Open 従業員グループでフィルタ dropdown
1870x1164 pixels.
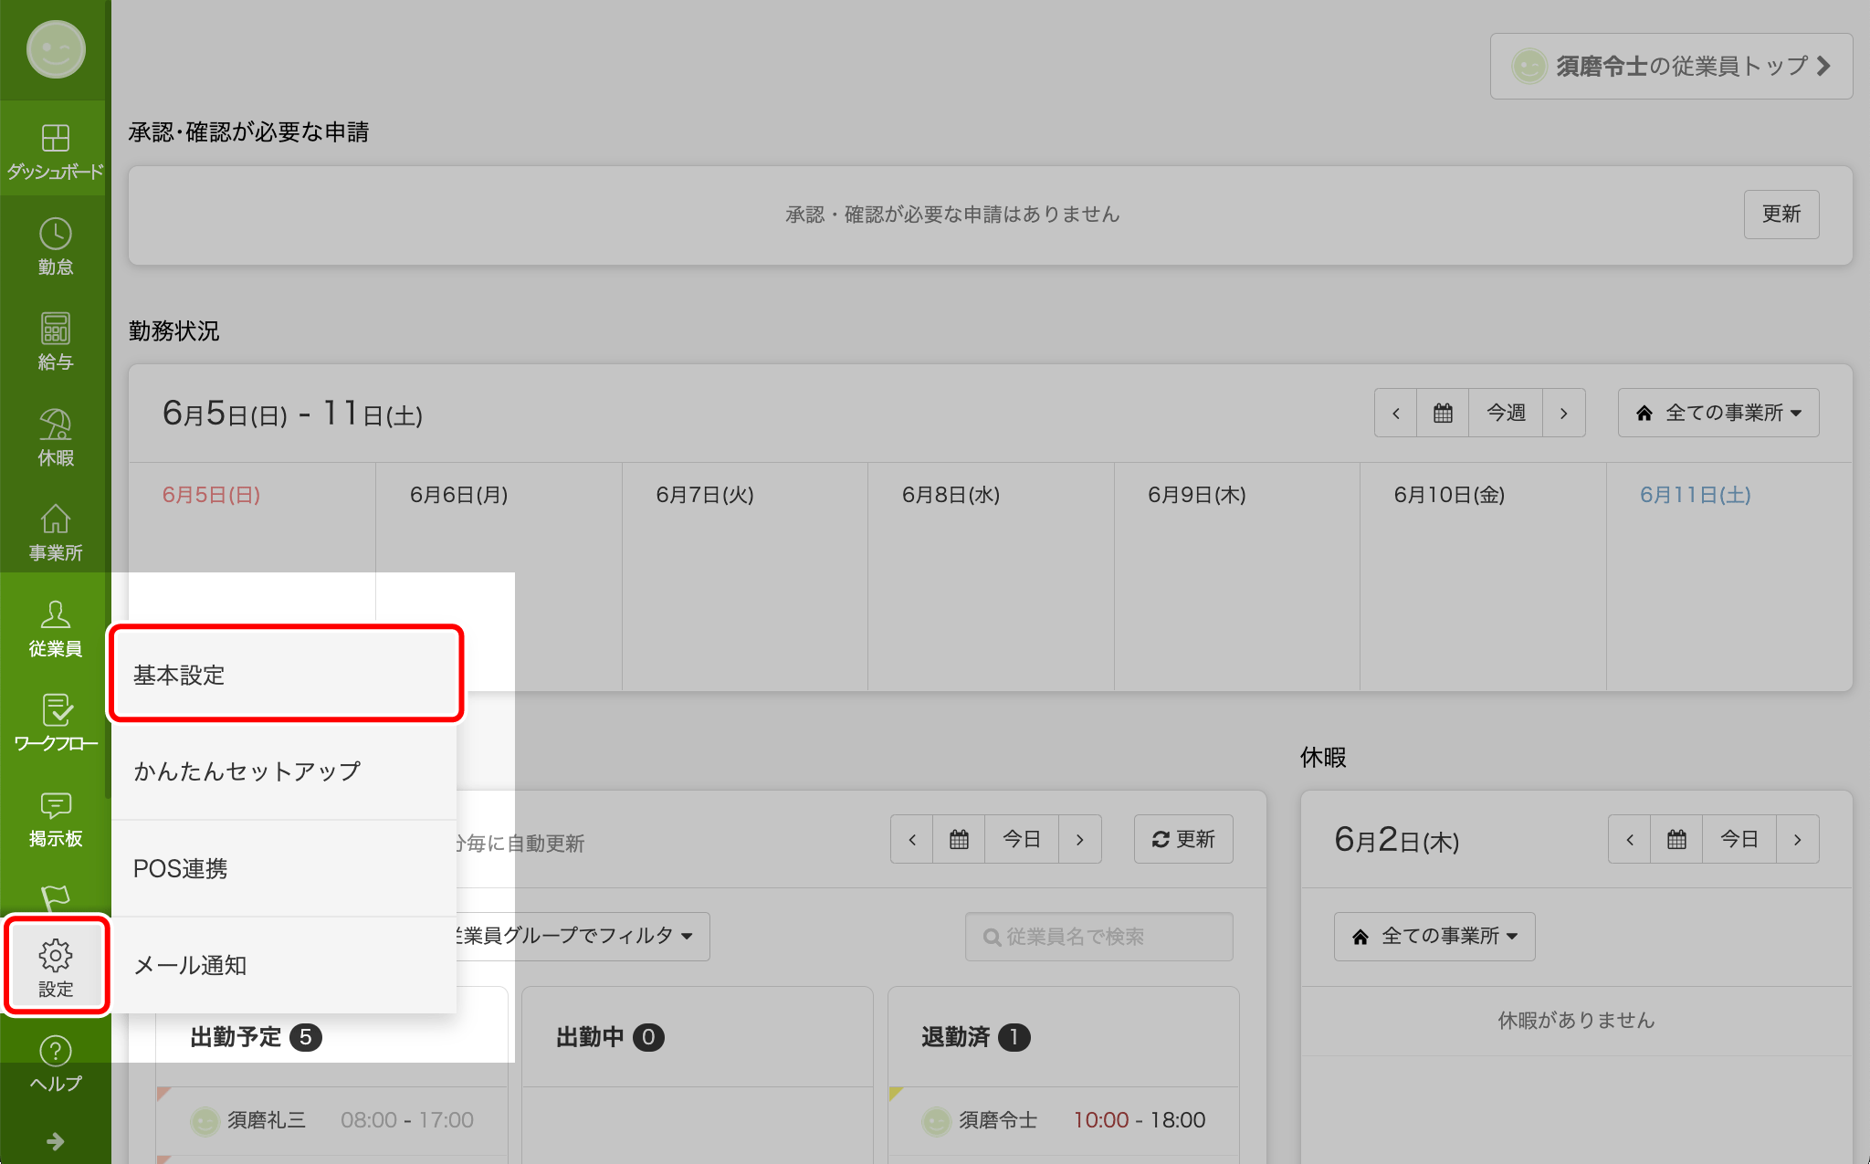tap(583, 936)
